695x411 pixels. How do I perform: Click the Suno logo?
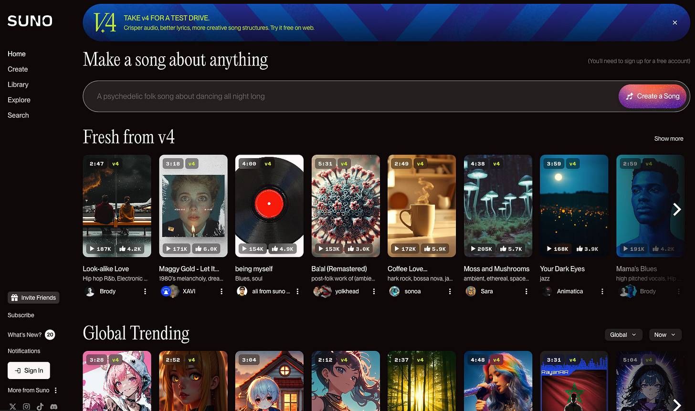[30, 21]
